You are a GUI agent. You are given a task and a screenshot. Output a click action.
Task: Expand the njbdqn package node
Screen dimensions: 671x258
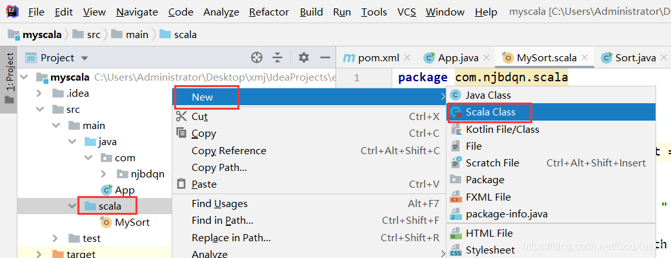(x=104, y=174)
